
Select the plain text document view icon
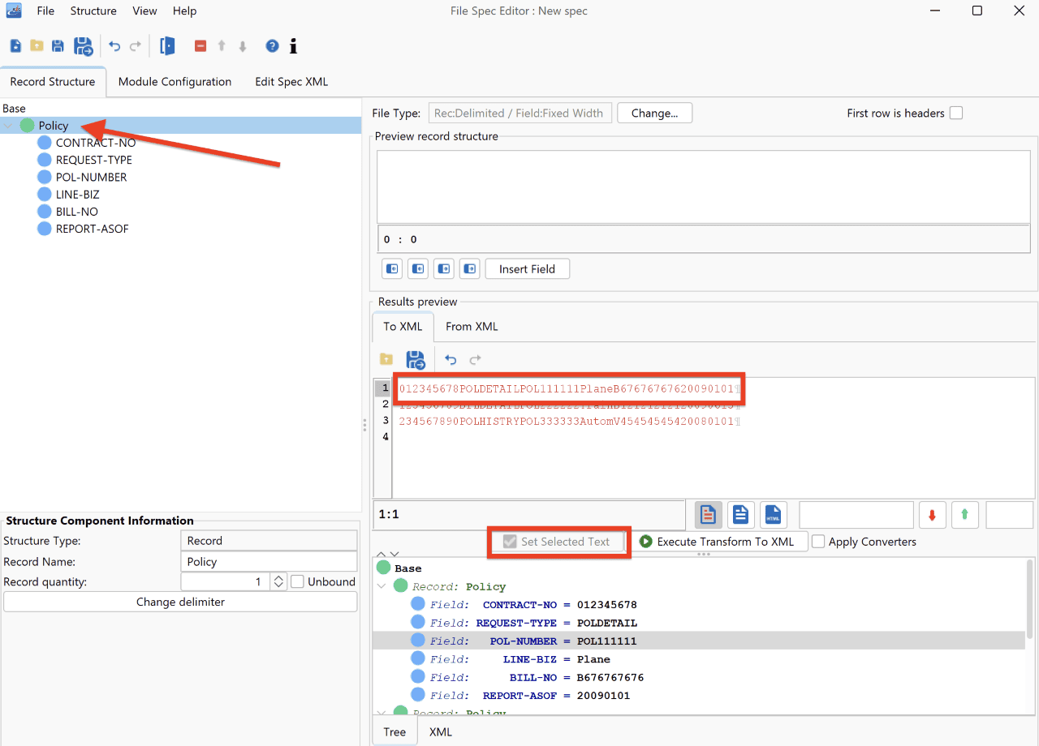point(740,515)
